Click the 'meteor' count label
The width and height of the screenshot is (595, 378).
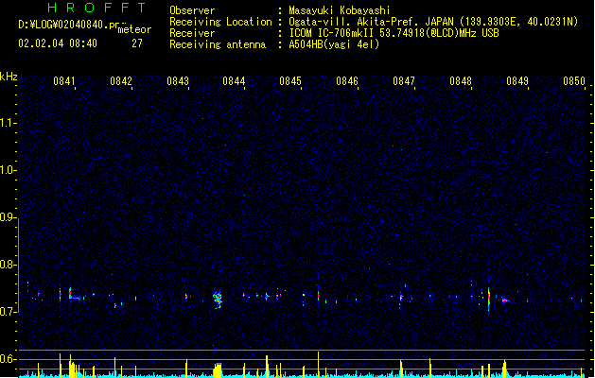tap(134, 29)
